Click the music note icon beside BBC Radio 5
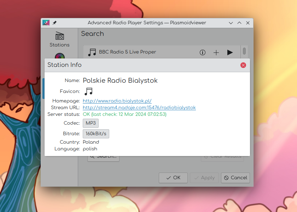Screen dimensions: 297x212 point(92,52)
